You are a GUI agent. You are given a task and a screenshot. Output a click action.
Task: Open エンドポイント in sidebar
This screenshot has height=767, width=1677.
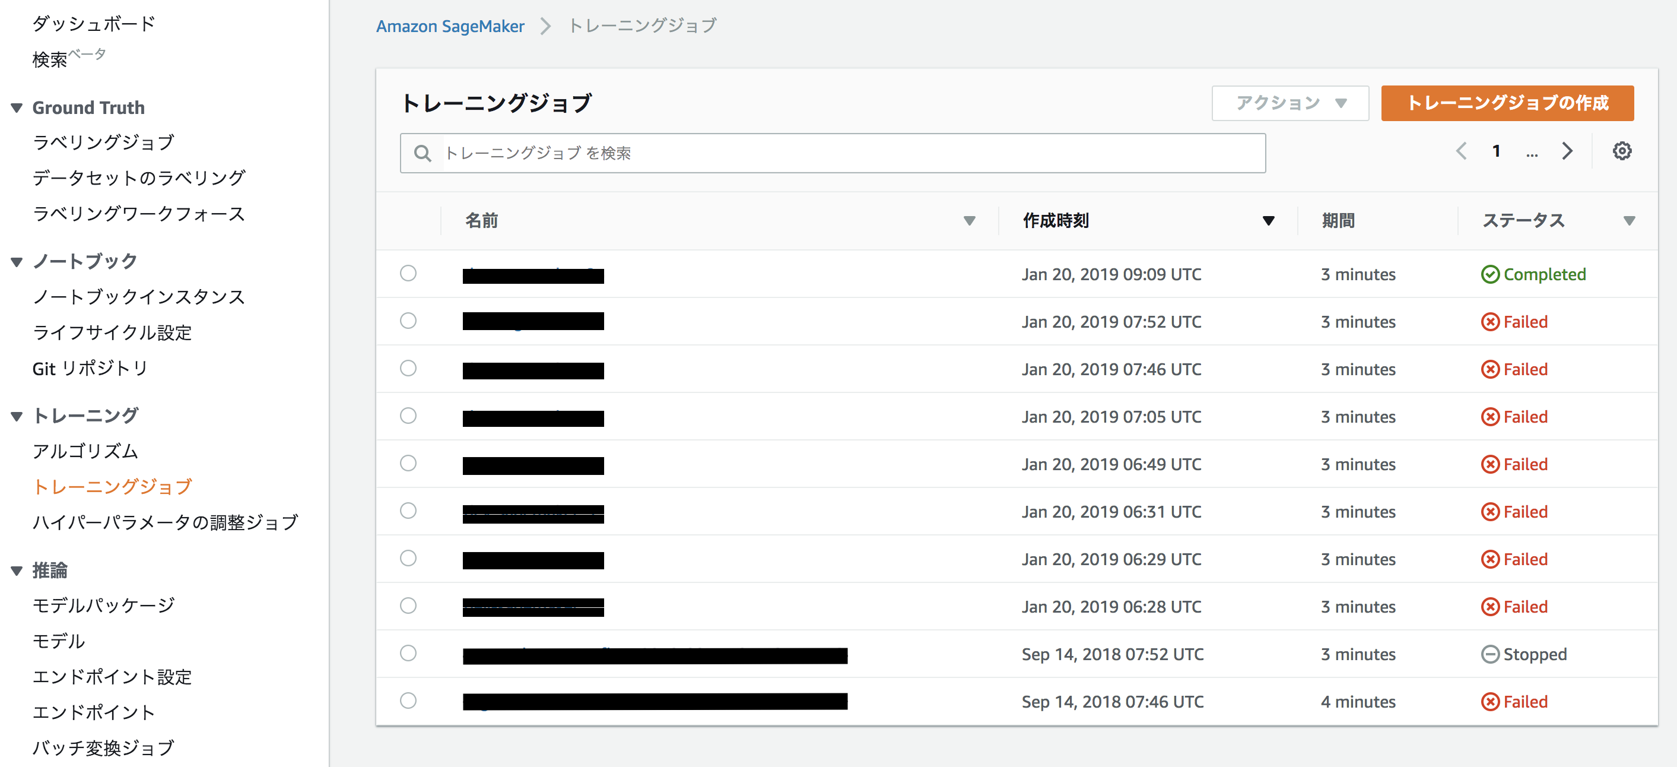coord(94,712)
